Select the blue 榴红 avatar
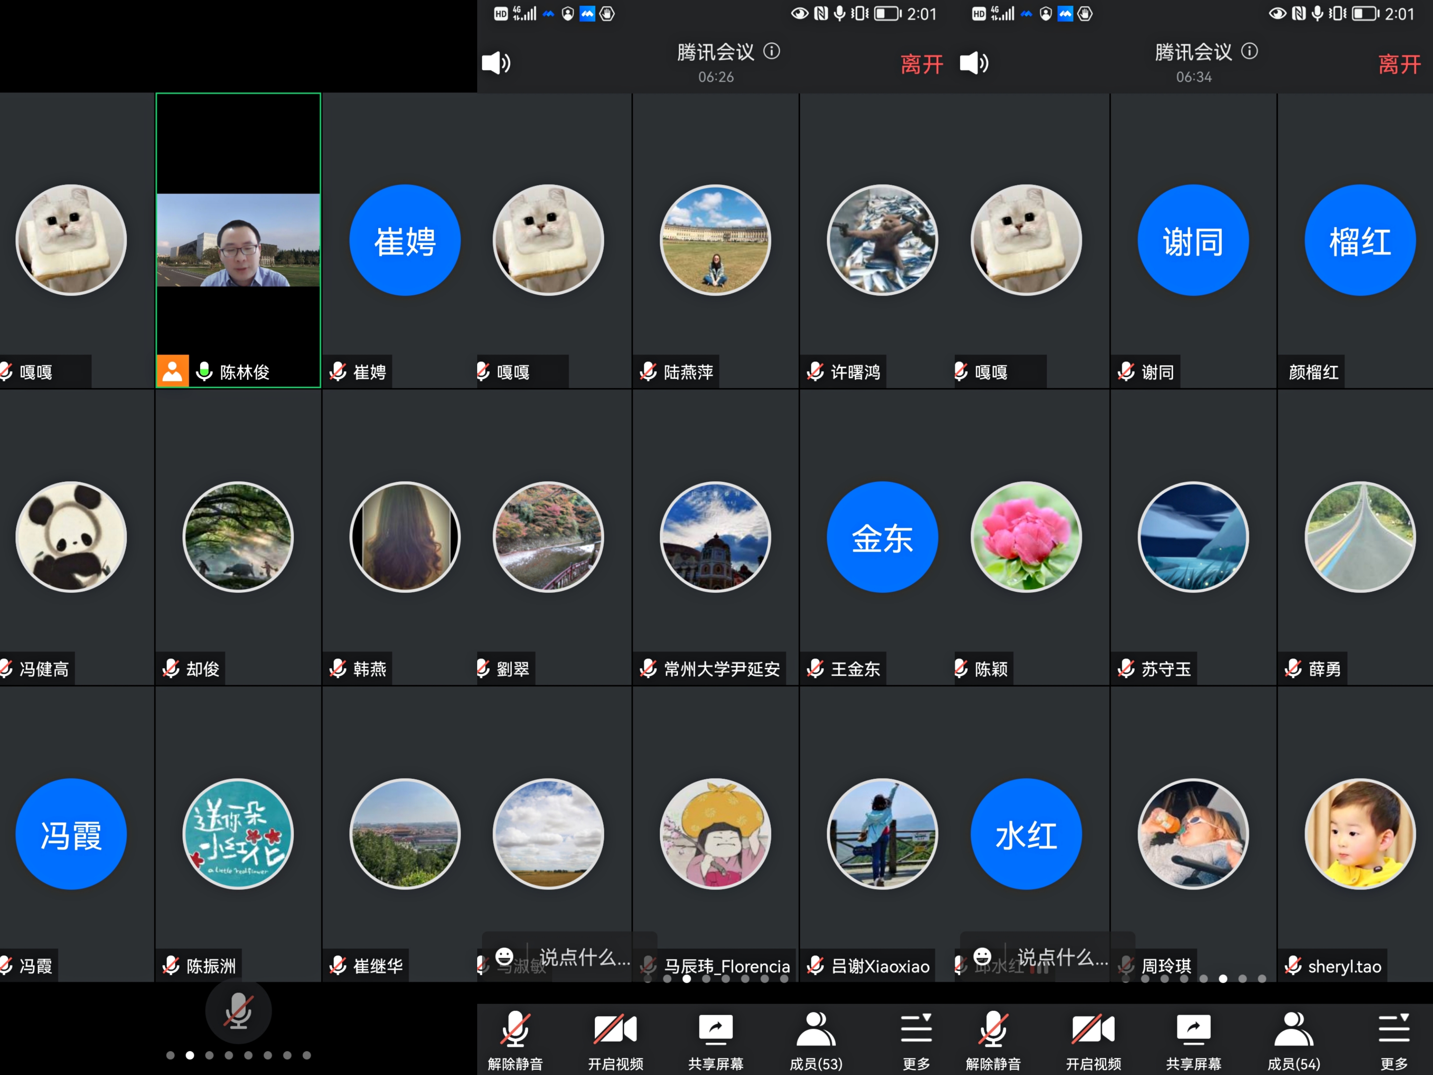 pos(1360,240)
